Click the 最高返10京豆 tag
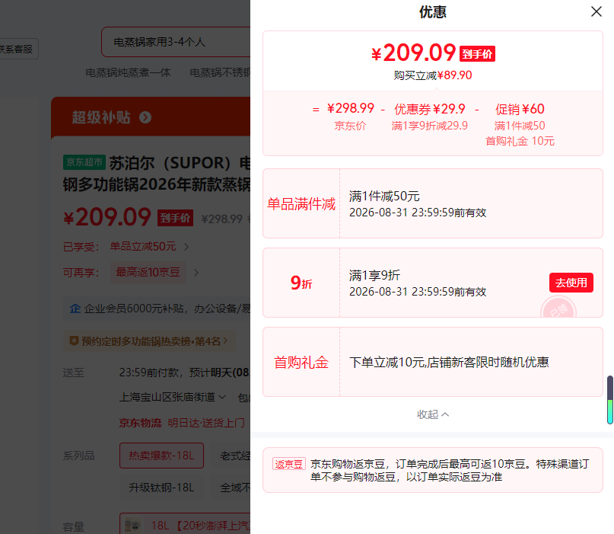The width and height of the screenshot is (614, 534). 148,272
